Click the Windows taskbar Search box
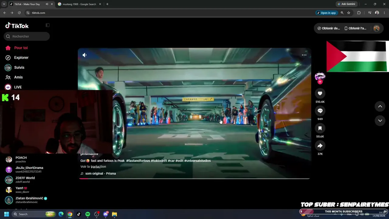 (34, 214)
